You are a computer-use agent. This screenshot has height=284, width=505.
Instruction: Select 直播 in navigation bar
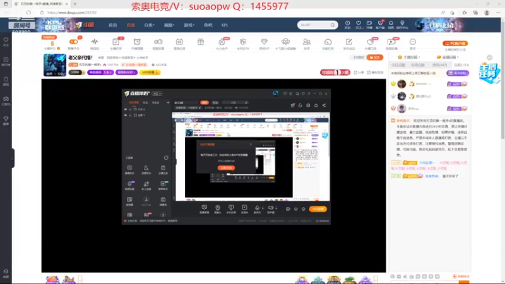click(131, 25)
